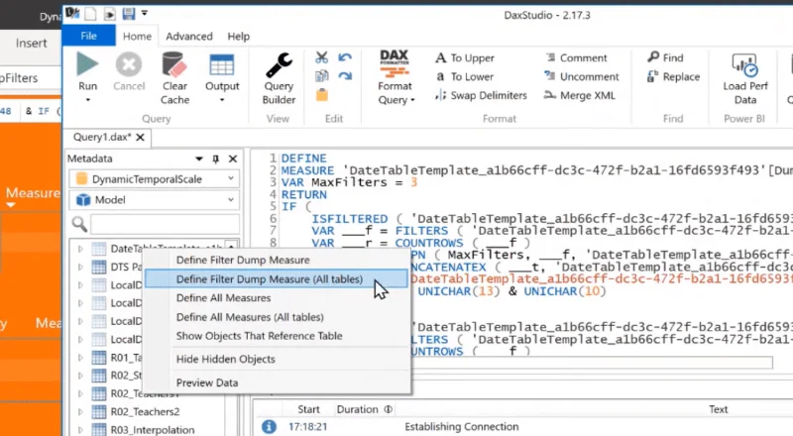This screenshot has width=793, height=436.
Task: Choose Define All Measures
Action: (x=224, y=298)
